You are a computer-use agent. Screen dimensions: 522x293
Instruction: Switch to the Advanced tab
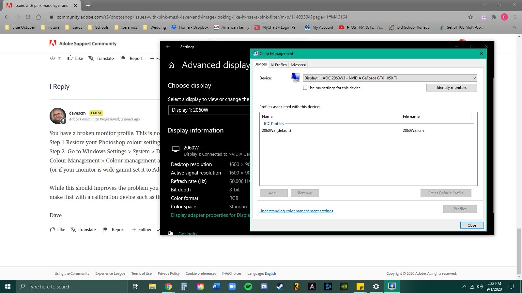pos(298,65)
